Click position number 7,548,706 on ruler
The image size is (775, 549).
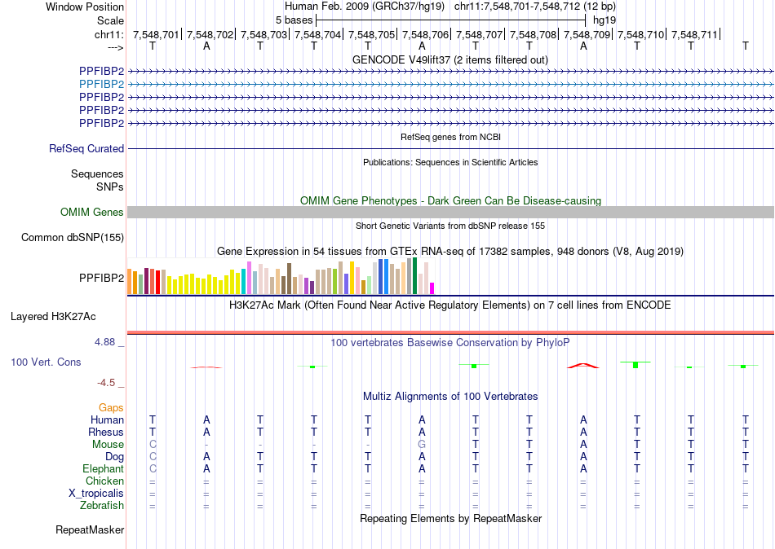coord(425,34)
